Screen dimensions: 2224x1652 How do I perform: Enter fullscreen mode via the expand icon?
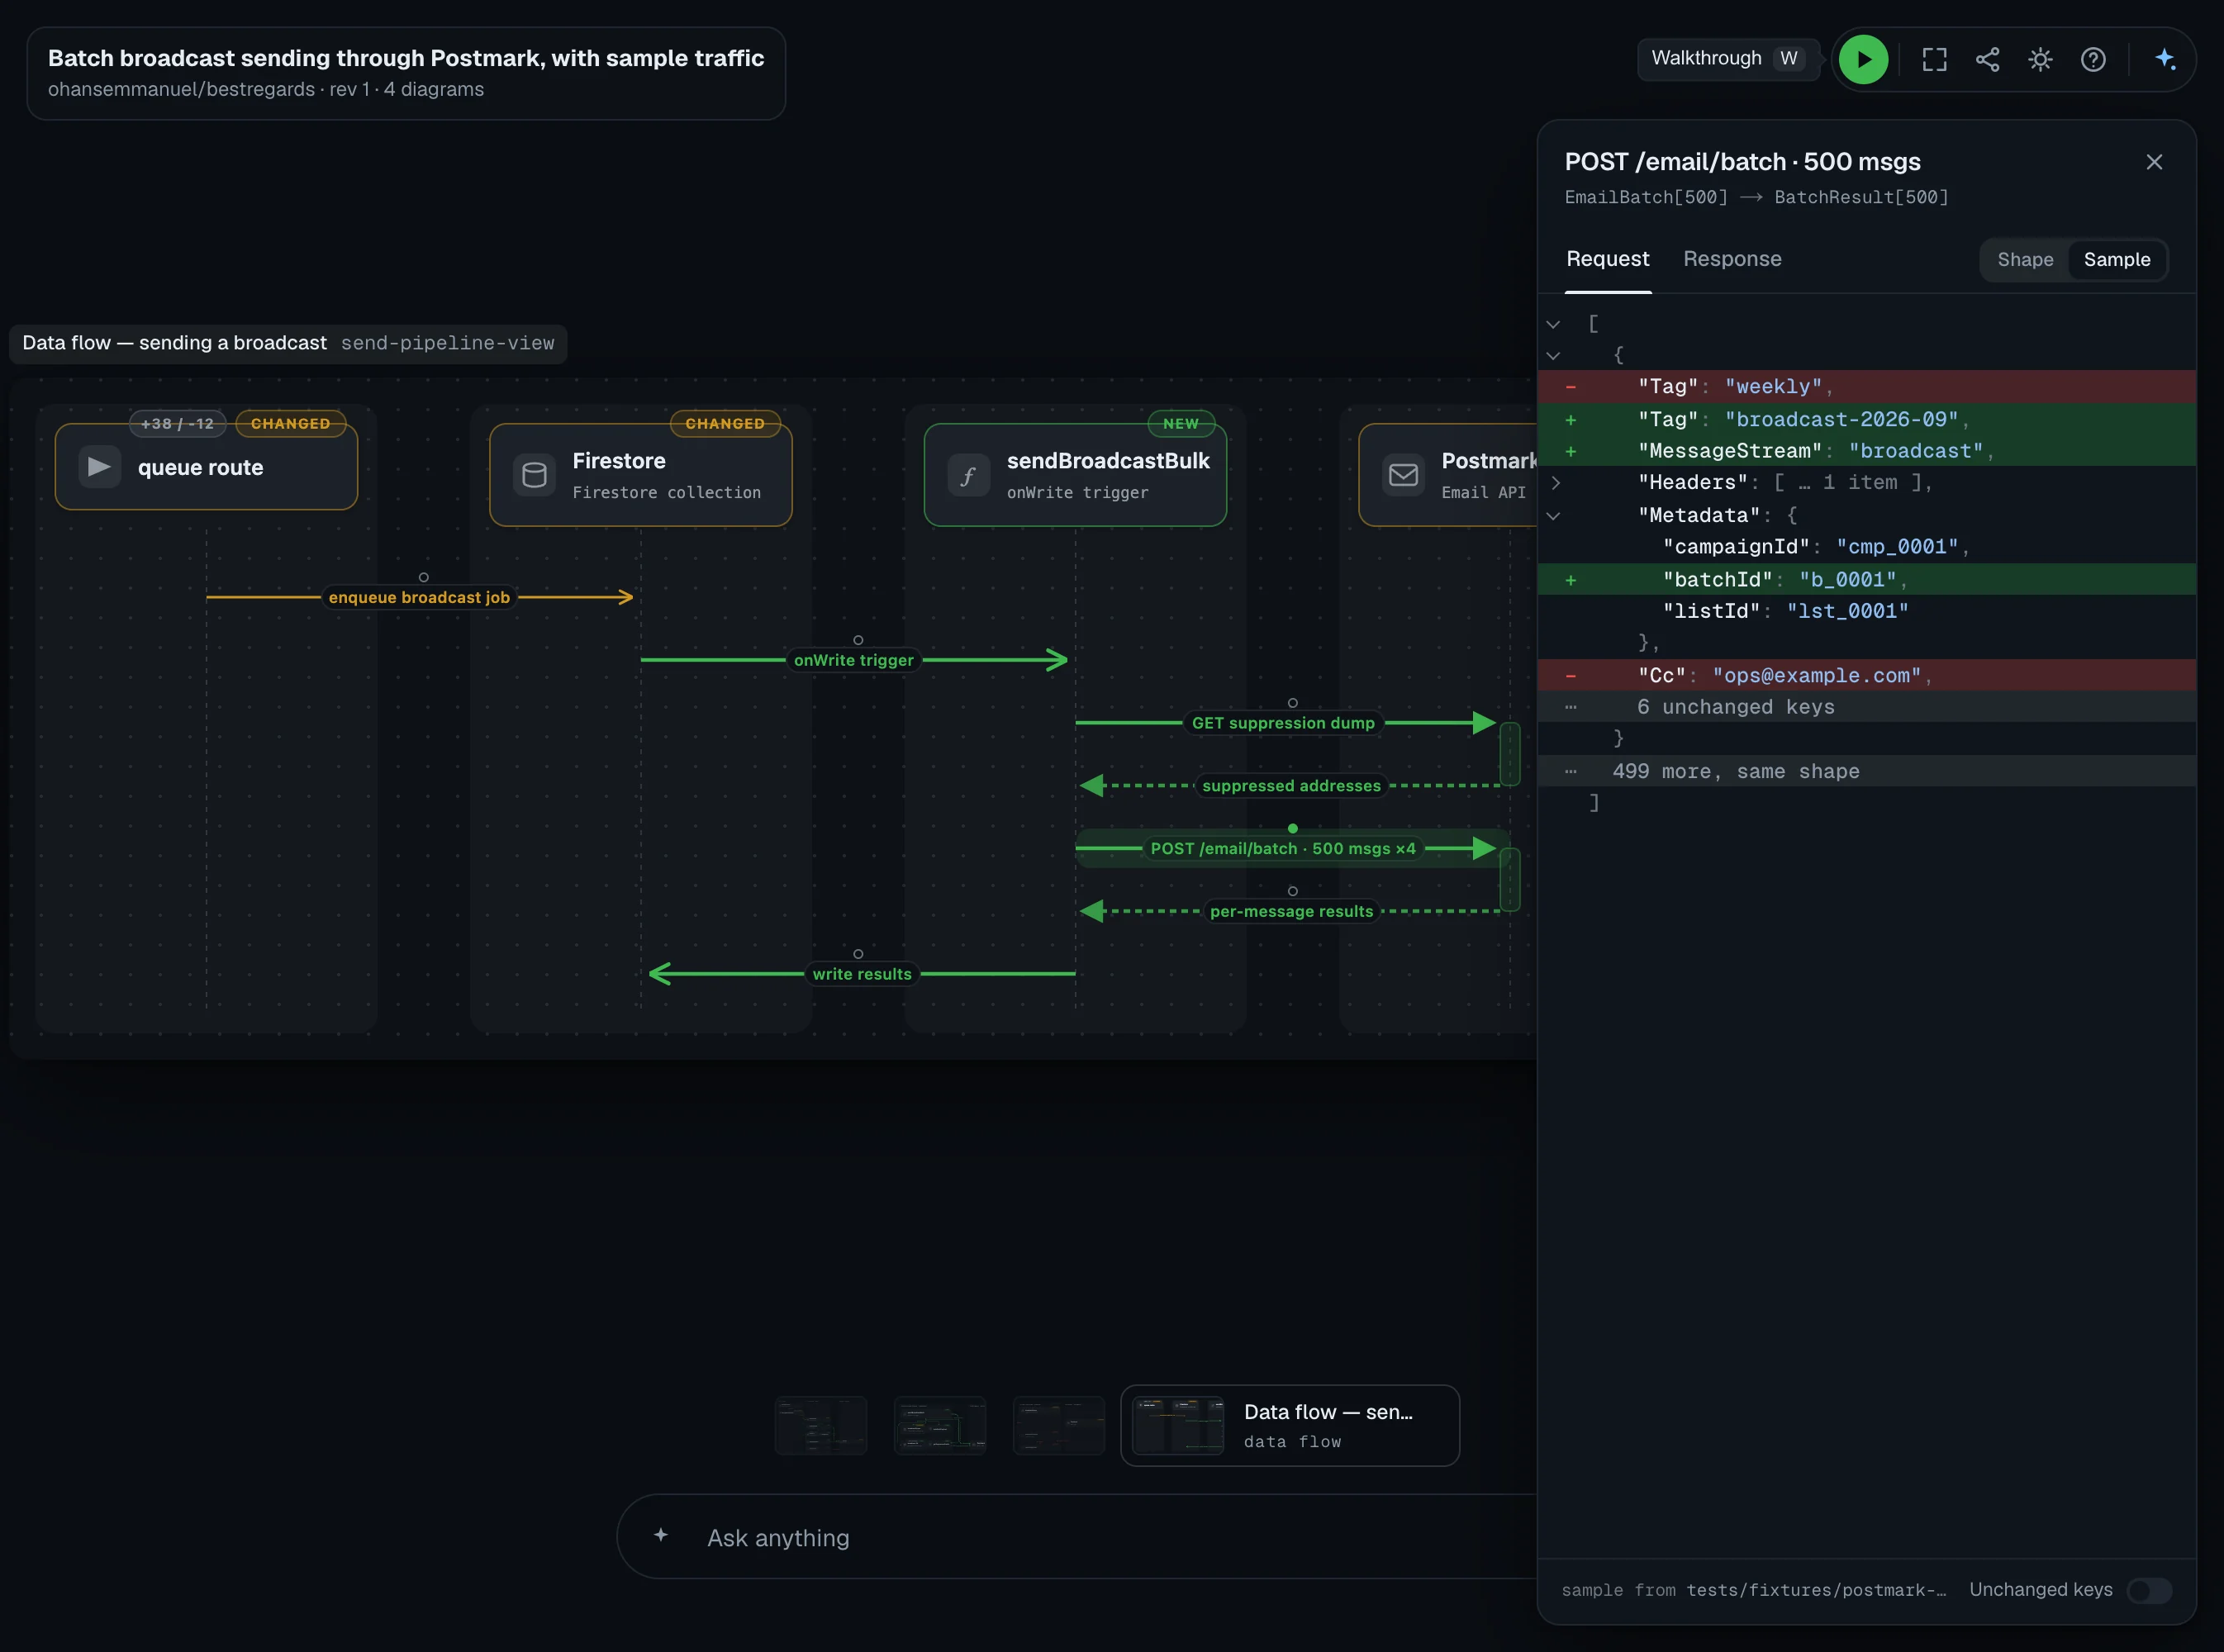(x=1934, y=59)
